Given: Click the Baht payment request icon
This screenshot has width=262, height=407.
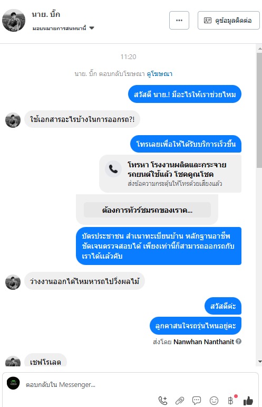Looking at the screenshot, I should click(x=231, y=401).
